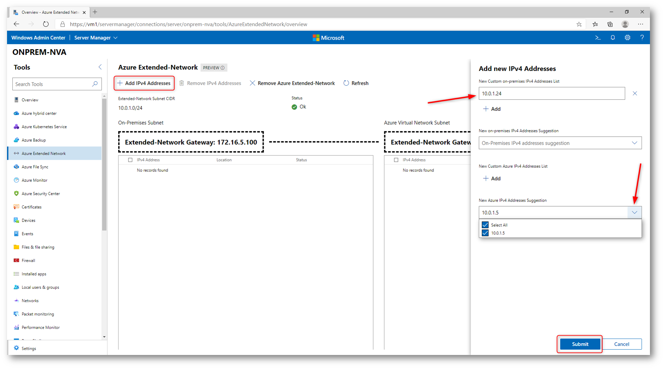Select Azure Kubernetes Service icon
The image size is (664, 369).
coord(16,126)
